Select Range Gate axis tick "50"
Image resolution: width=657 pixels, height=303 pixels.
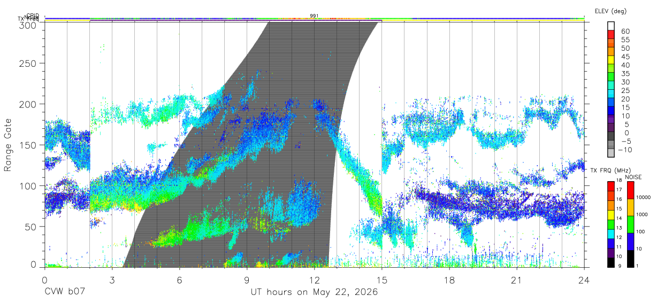point(31,227)
